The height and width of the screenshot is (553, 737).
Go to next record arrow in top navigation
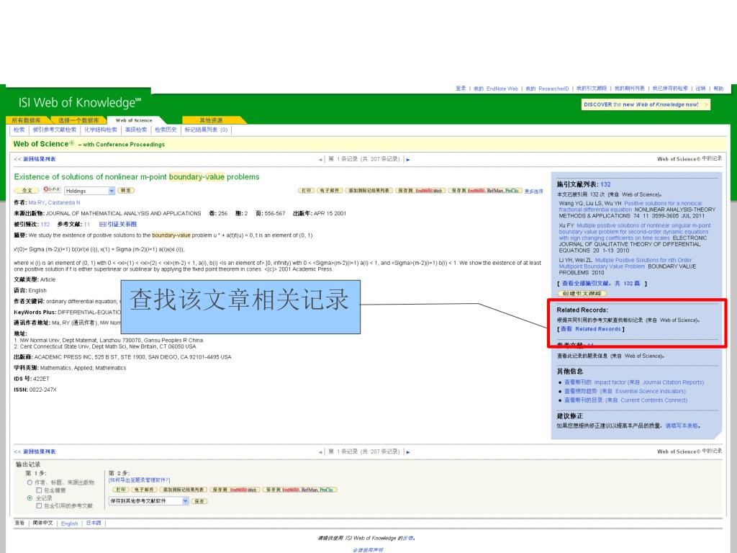point(407,160)
